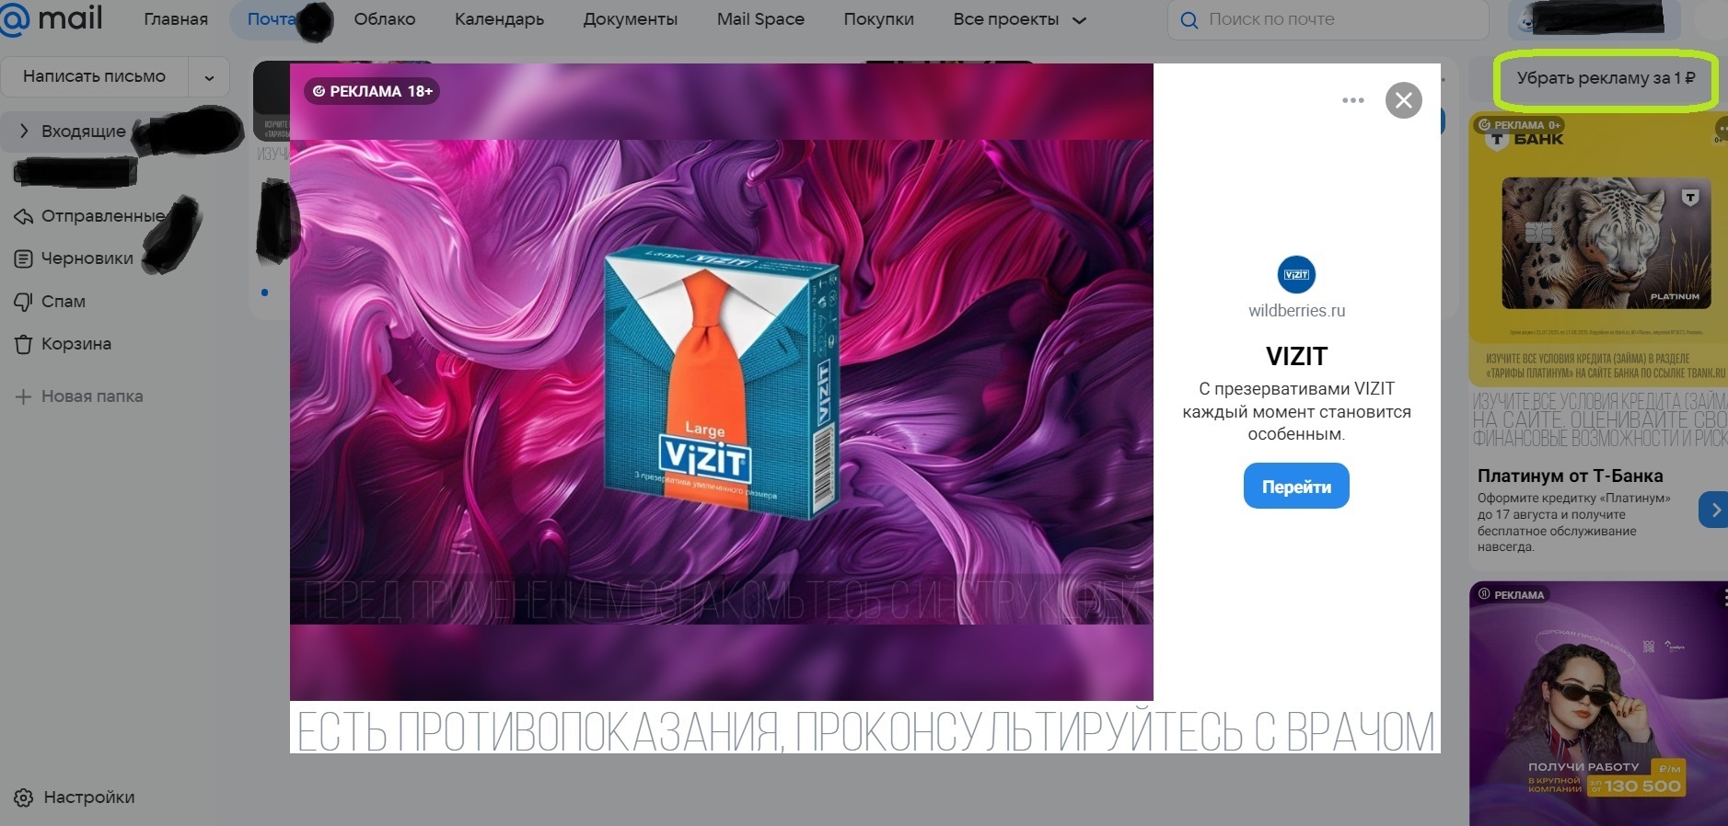Click Новая папка to add folder
Screen dimensions: 1728x826
pyautogui.click(x=92, y=396)
